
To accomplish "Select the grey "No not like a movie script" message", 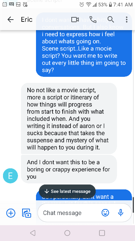I will click(69, 118).
